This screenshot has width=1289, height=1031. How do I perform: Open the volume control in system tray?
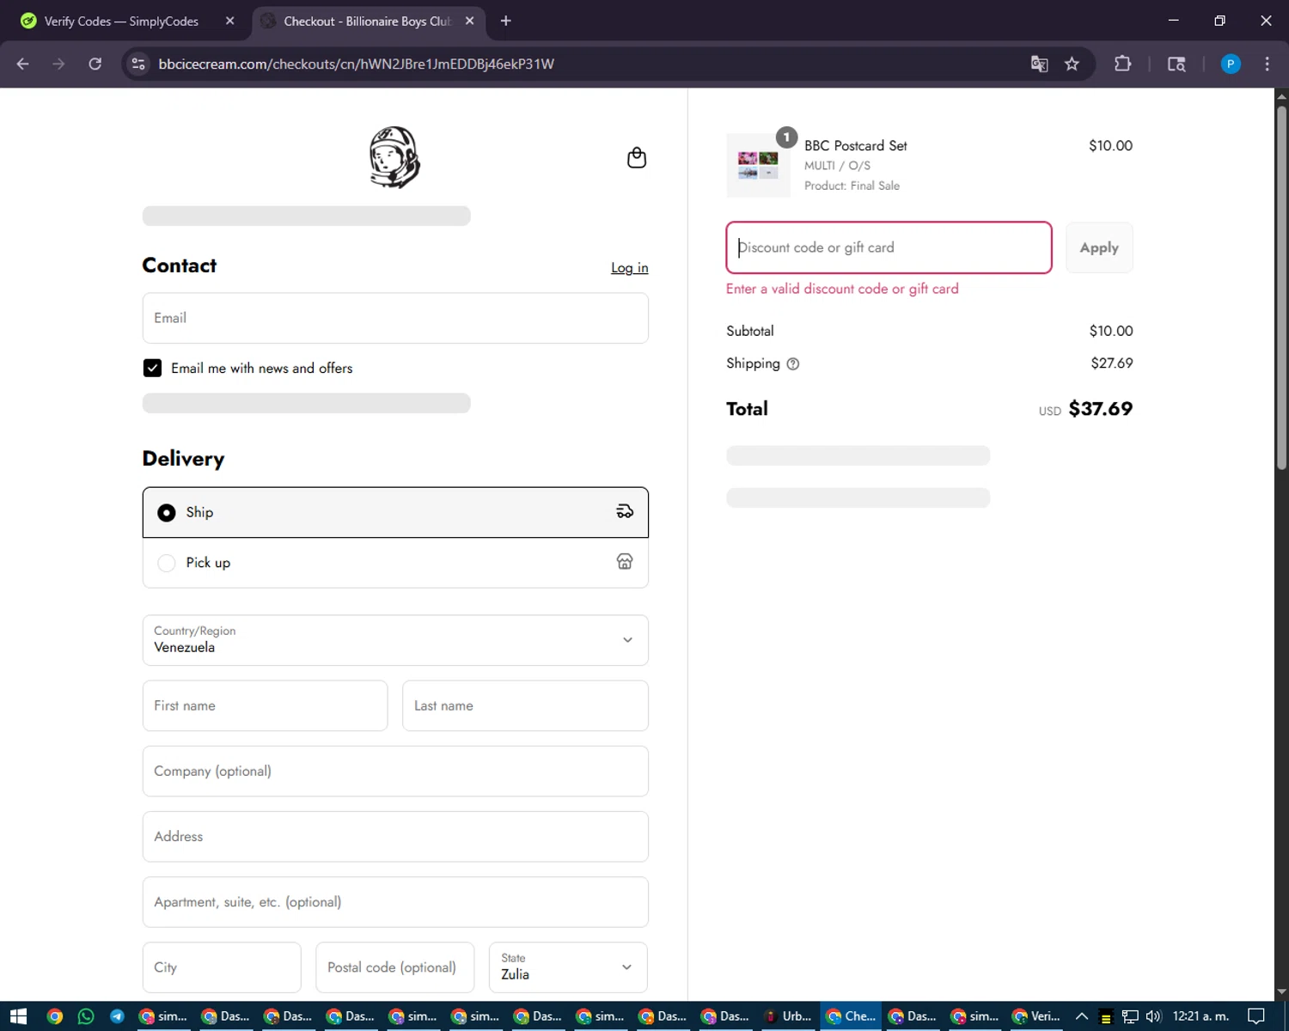[1153, 1016]
